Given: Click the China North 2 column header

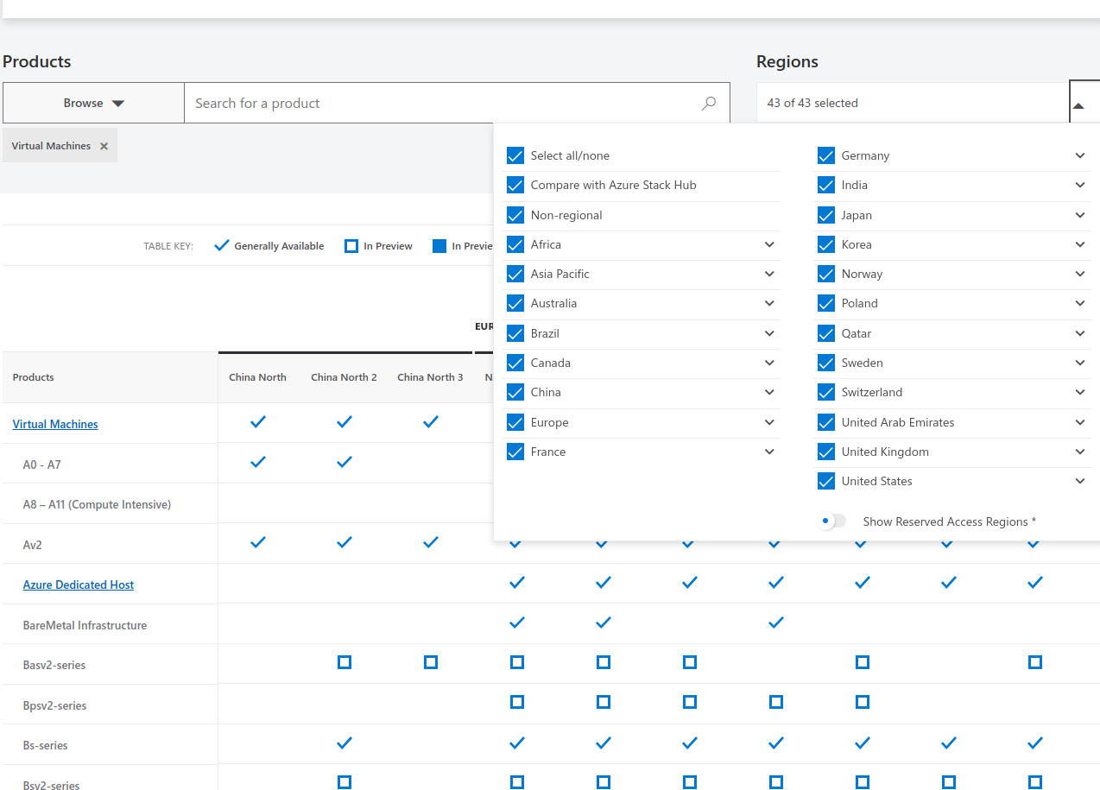Looking at the screenshot, I should [344, 377].
